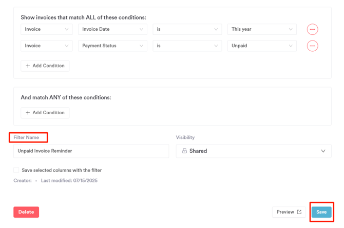Focus the Filter Name field with Unpaid Invoice Reminder
This screenshot has width=344, height=228.
tap(91, 151)
